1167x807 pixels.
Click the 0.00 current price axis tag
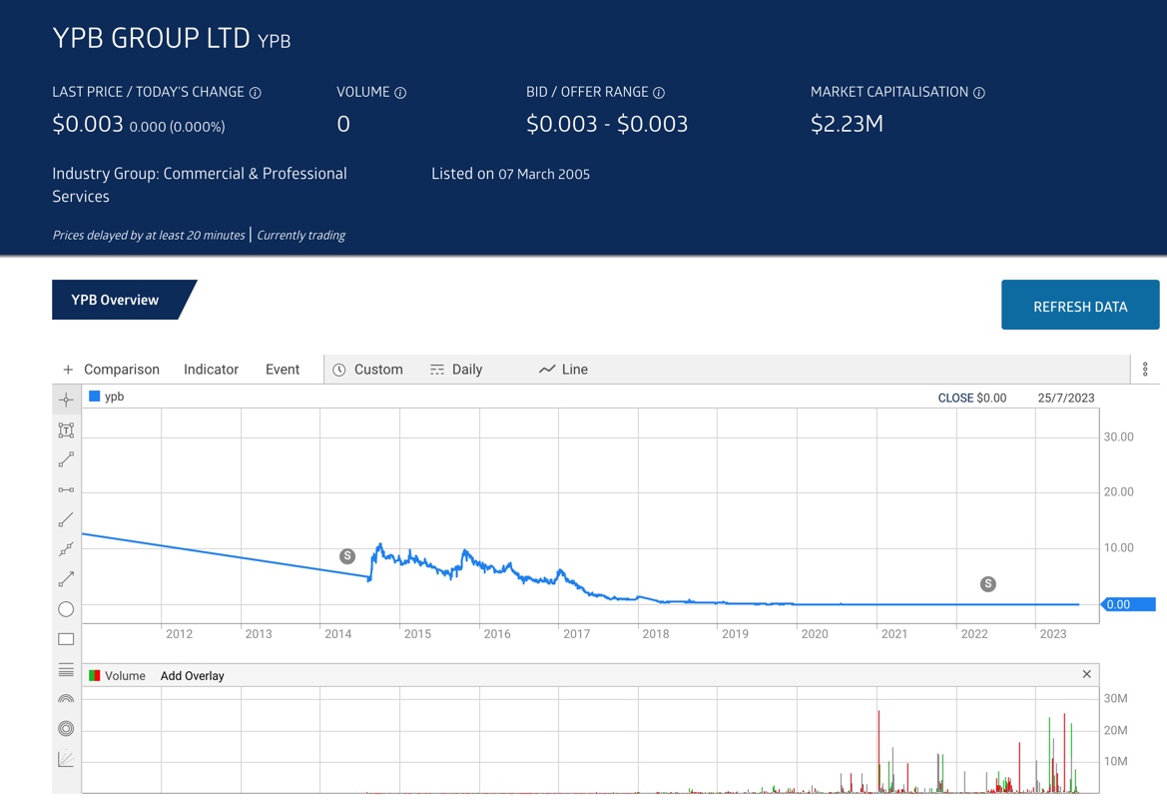click(x=1128, y=604)
